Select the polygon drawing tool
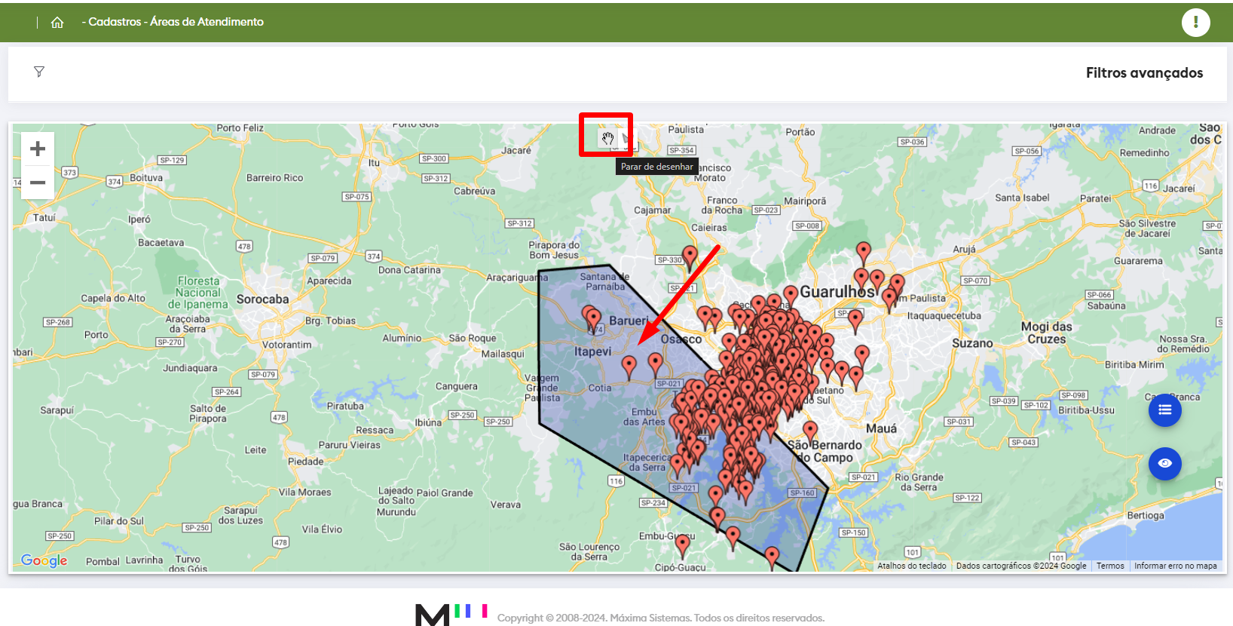This screenshot has height=626, width=1233. point(627,138)
